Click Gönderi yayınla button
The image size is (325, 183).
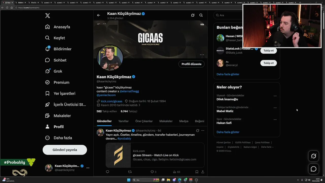coord(65,150)
